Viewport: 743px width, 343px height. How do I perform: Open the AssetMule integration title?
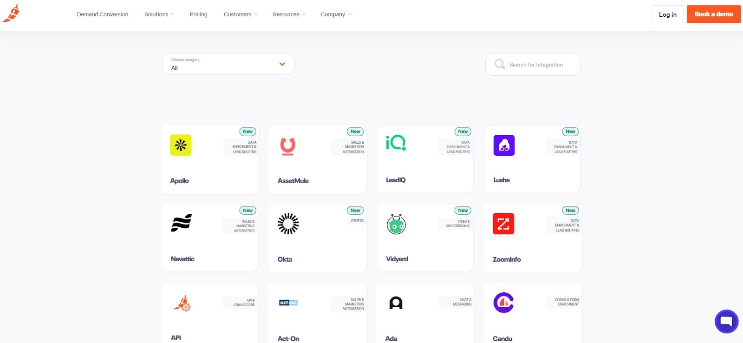[x=293, y=181]
